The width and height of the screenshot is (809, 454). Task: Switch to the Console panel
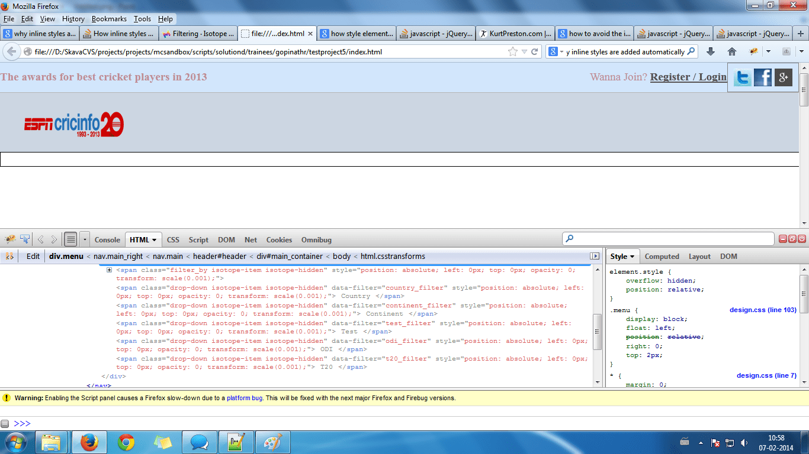(107, 239)
